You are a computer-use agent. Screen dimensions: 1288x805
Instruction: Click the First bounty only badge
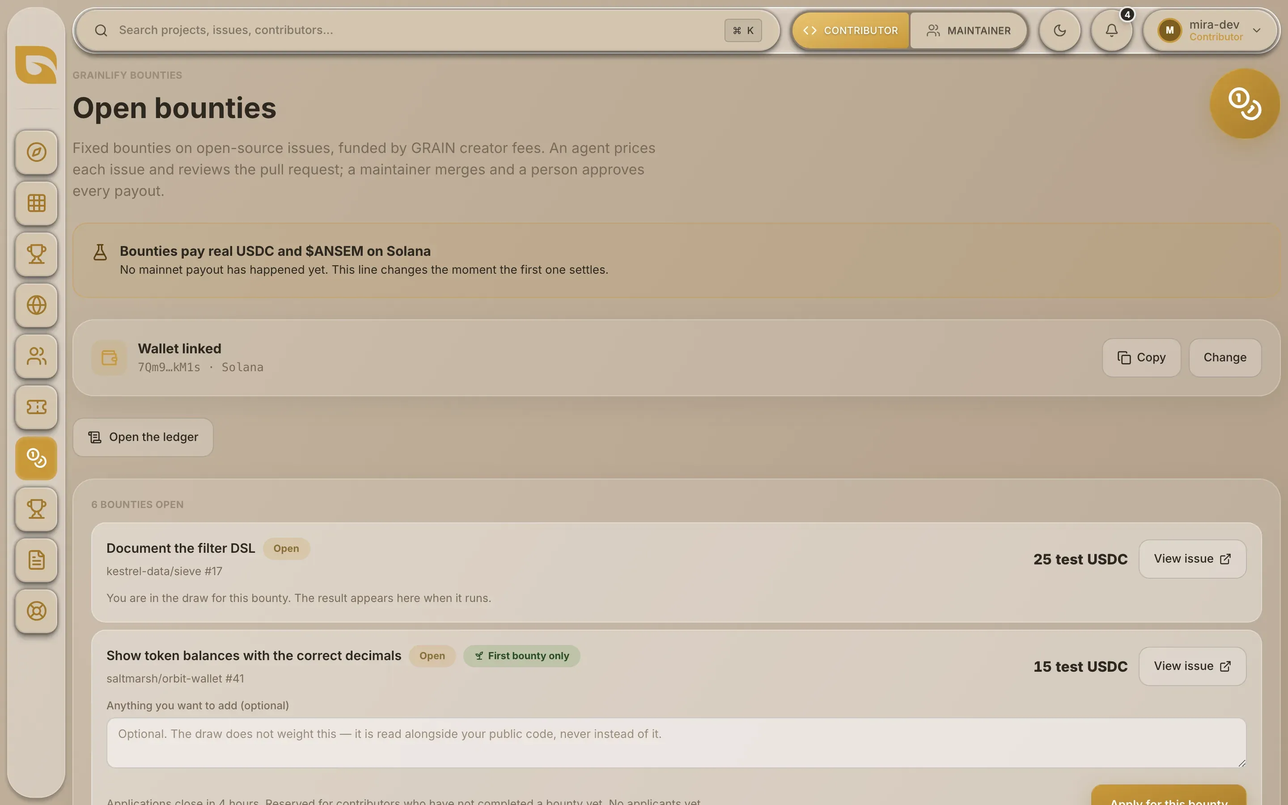(521, 656)
